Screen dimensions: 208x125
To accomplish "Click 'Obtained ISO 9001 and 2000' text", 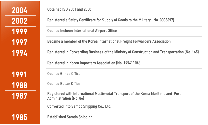I will (69, 9).
